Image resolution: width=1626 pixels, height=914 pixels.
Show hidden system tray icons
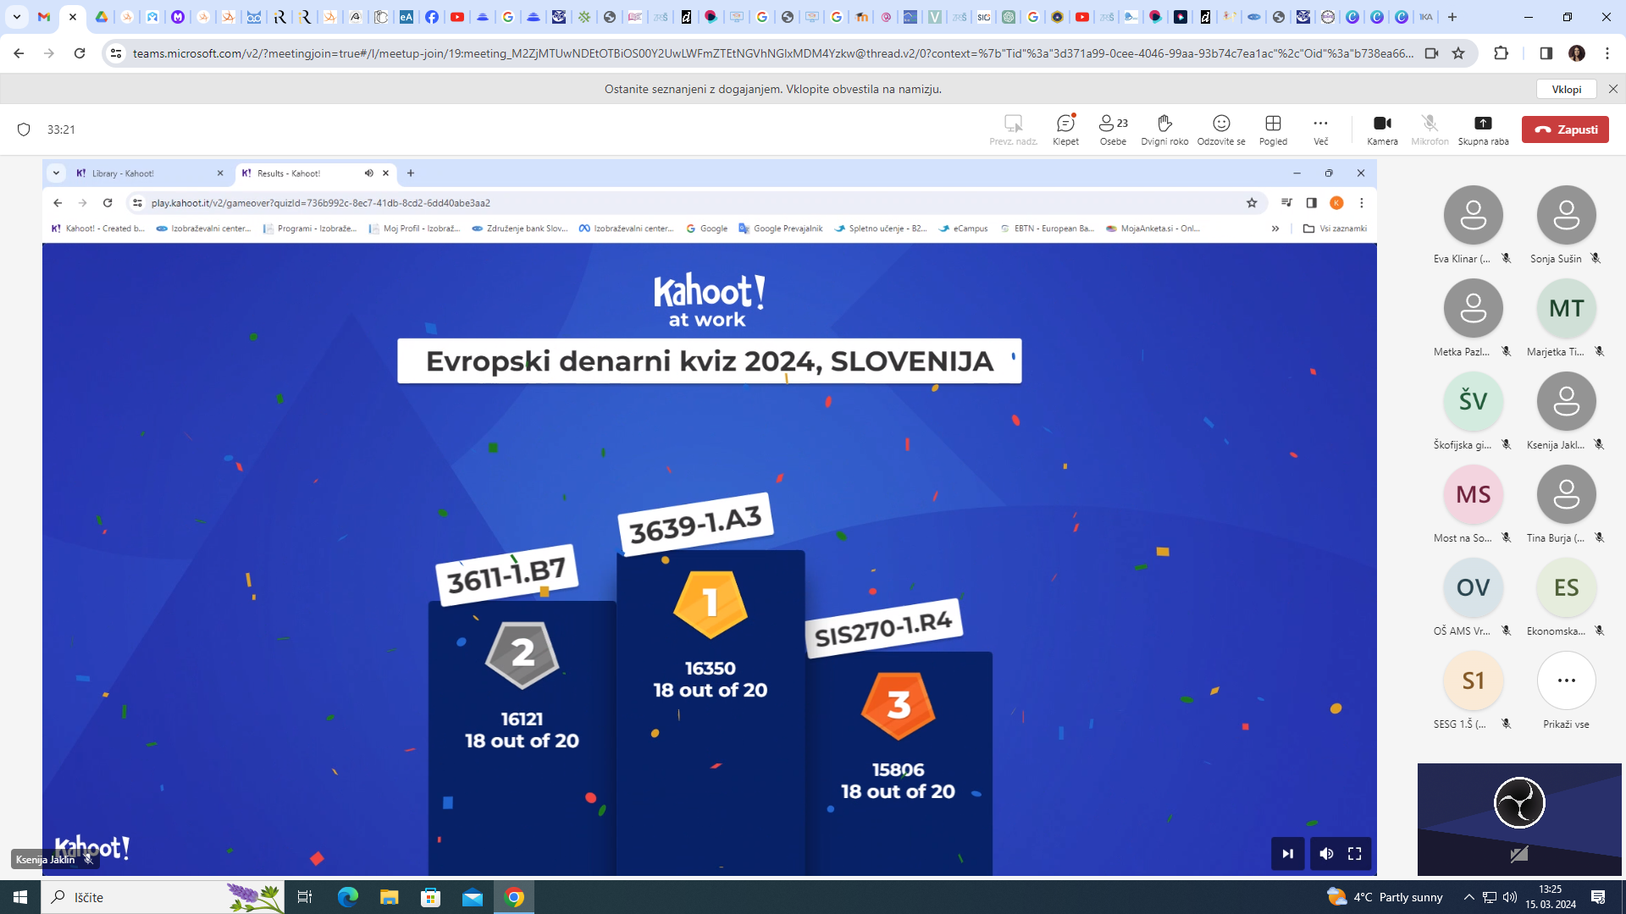tap(1469, 897)
